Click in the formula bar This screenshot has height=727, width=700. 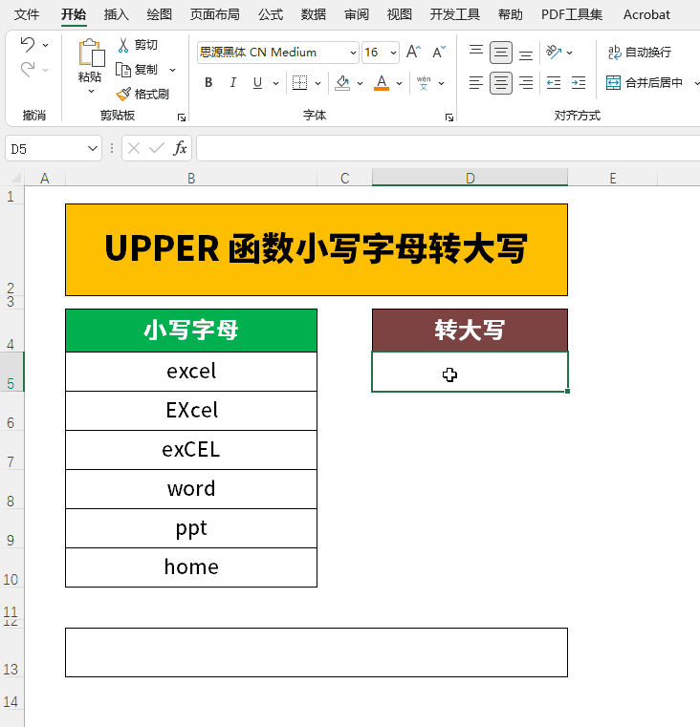point(448,148)
